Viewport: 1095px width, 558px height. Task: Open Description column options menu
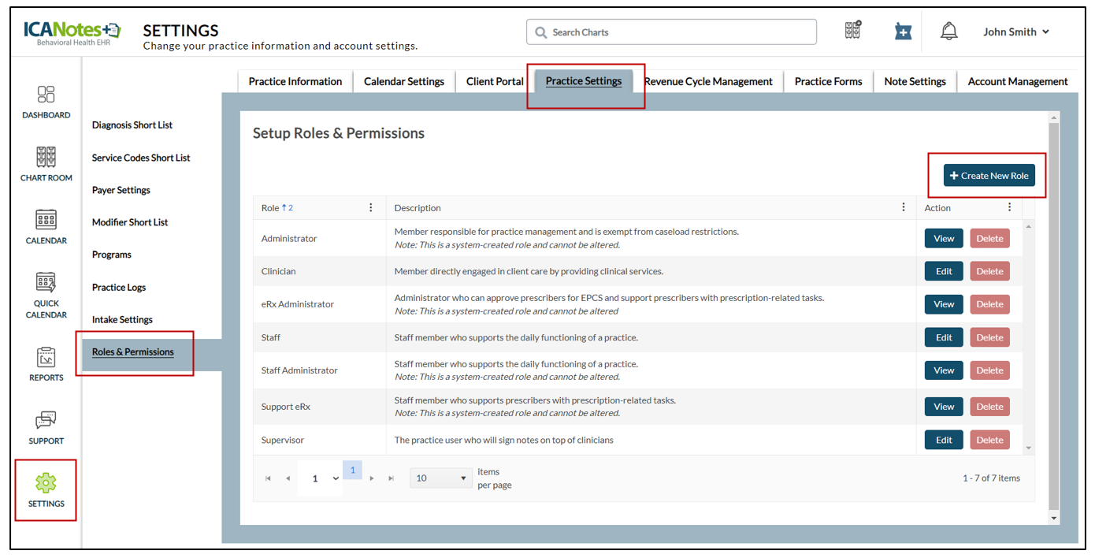904,208
